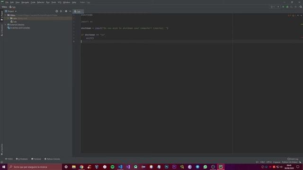
Task: Open WhatsApp from the taskbar
Action: point(205,167)
